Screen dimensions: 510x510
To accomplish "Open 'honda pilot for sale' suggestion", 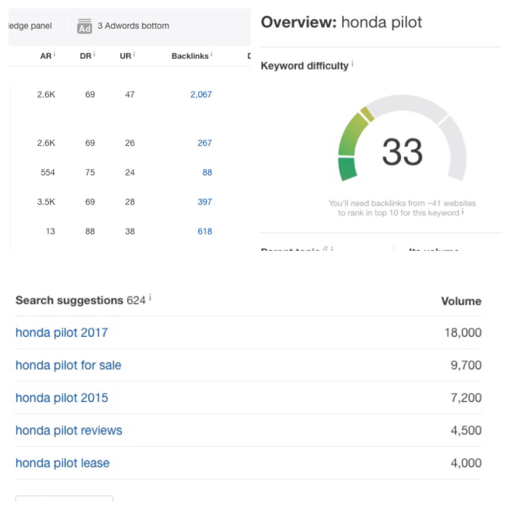I will click(68, 365).
